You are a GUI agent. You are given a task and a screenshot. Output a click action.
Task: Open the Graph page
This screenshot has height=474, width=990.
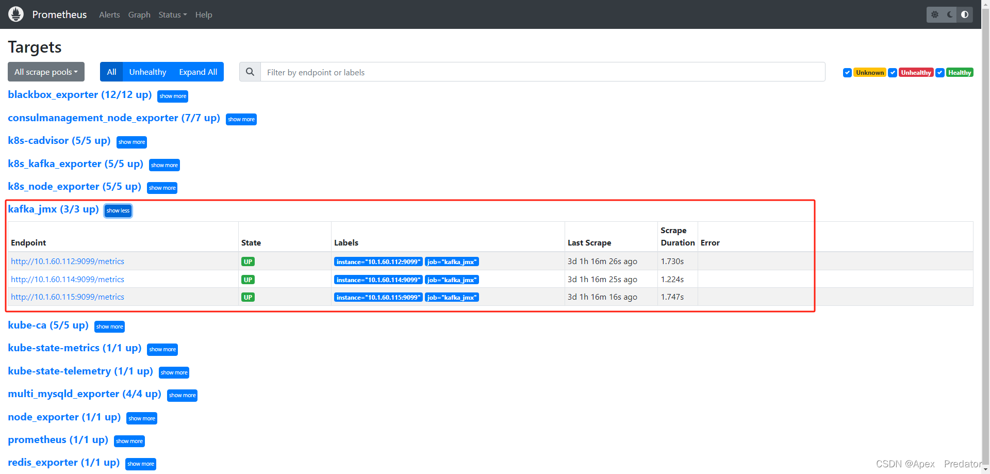tap(139, 14)
